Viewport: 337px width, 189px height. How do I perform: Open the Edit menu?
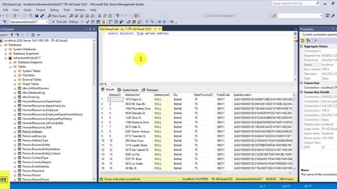coord(6,10)
